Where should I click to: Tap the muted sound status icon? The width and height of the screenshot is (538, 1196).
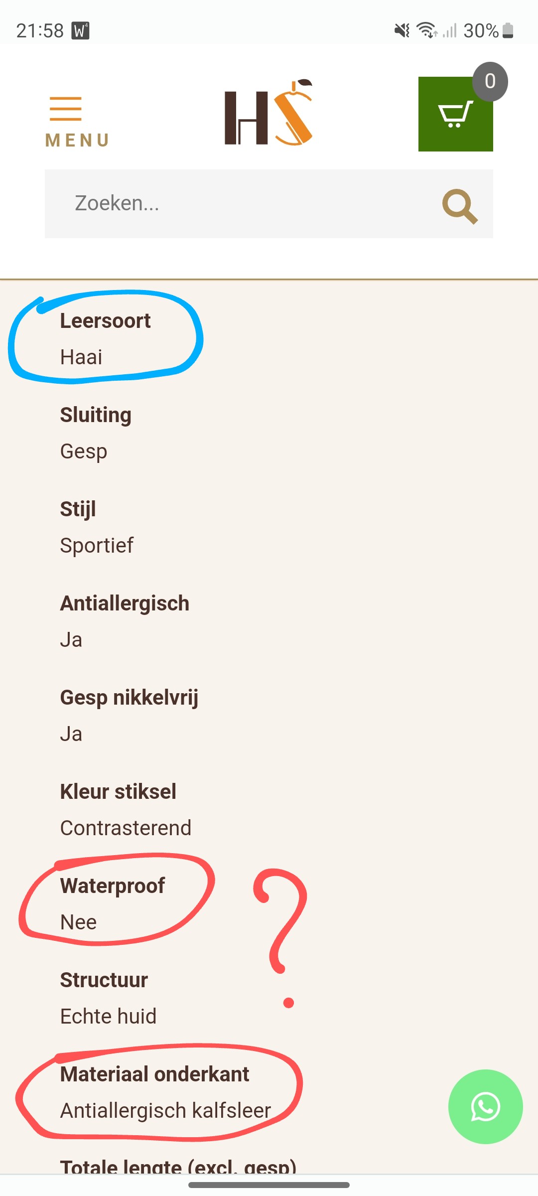(402, 31)
